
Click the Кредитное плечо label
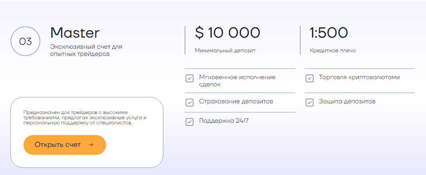(333, 51)
